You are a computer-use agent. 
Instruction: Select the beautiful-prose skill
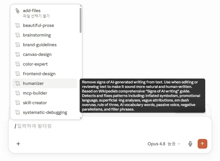(45, 25)
